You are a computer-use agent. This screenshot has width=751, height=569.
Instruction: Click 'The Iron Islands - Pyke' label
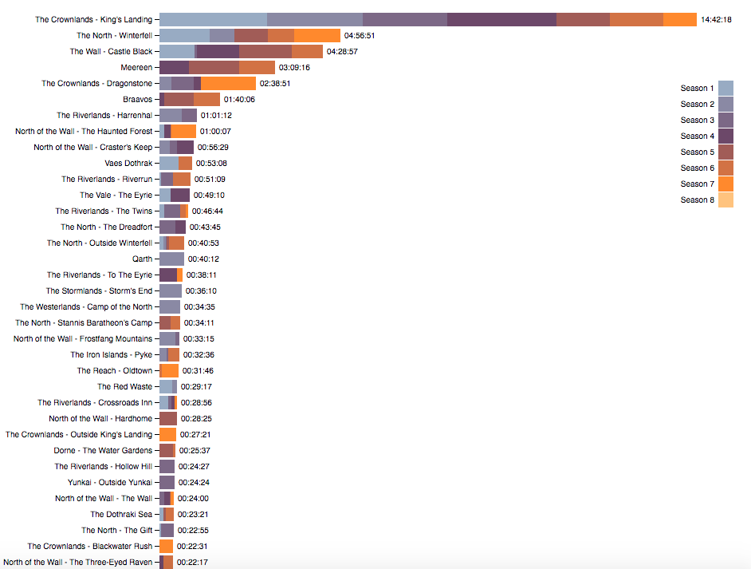click(111, 354)
